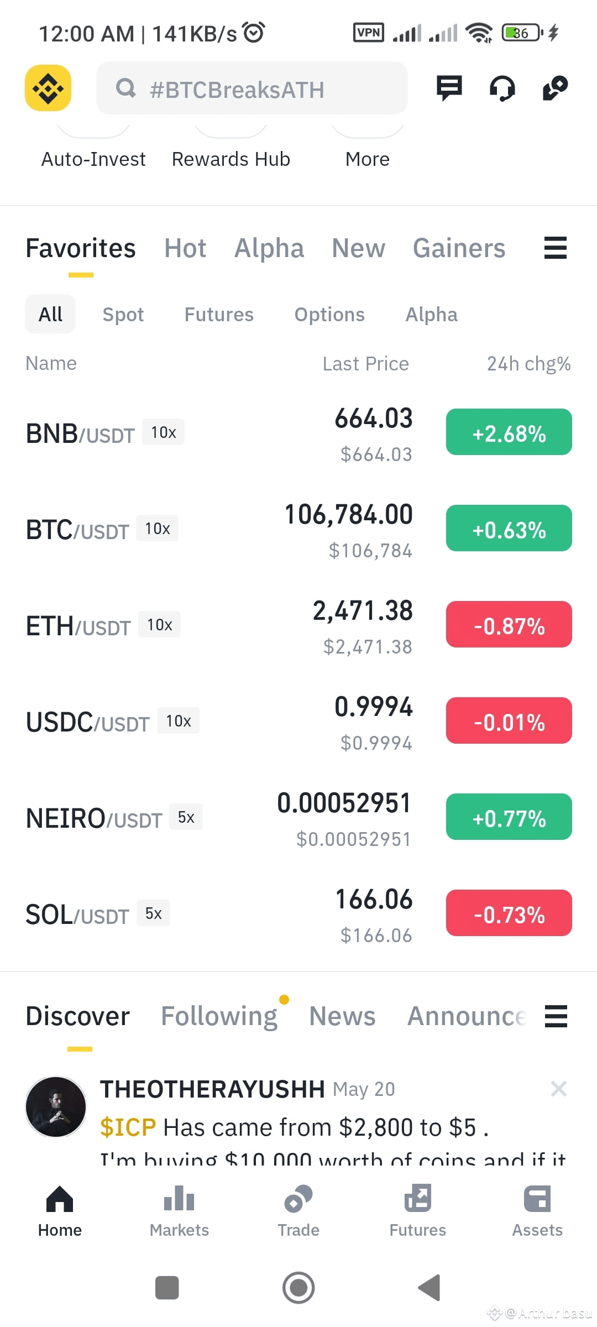Expand the Favorites list menu icon

click(x=556, y=248)
